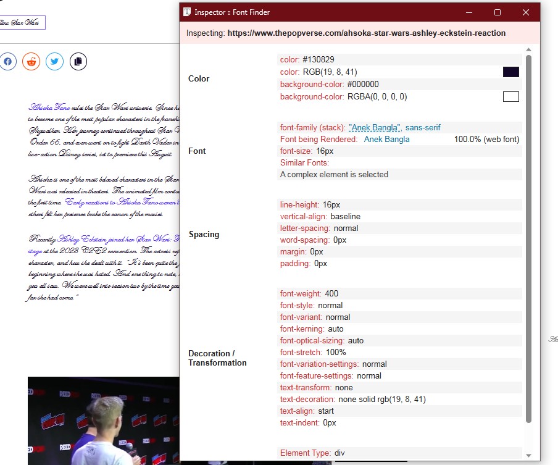Viewport: 558px width, 465px height.
Task: Click 'A complex element is selected' message
Action: (334, 175)
